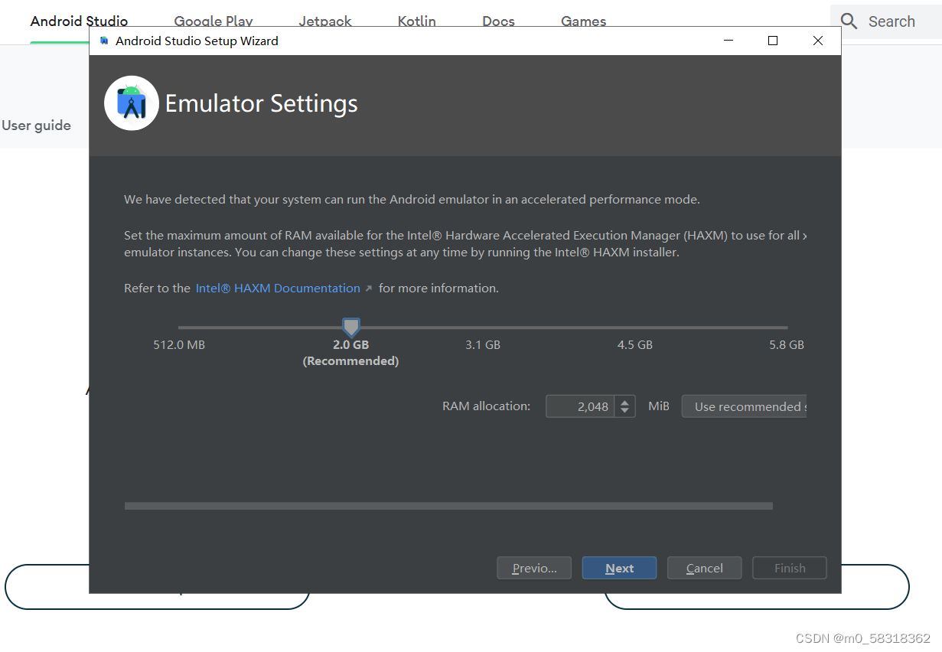942x652 pixels.
Task: Click the Setup Wizard title bar icon
Action: (104, 41)
